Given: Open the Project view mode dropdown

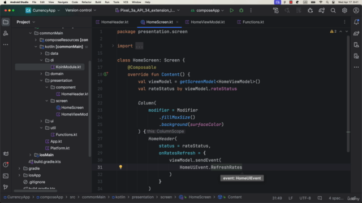Looking at the screenshot, I should pyautogui.click(x=25, y=22).
